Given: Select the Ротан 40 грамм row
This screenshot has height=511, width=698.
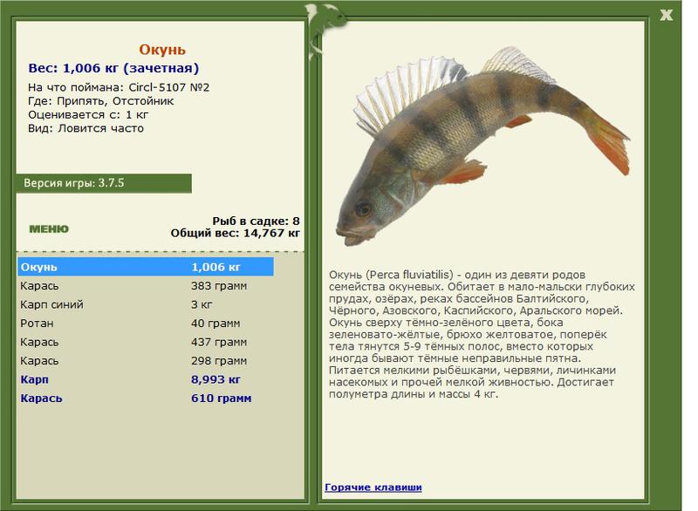Looking at the screenshot, I should 146,324.
